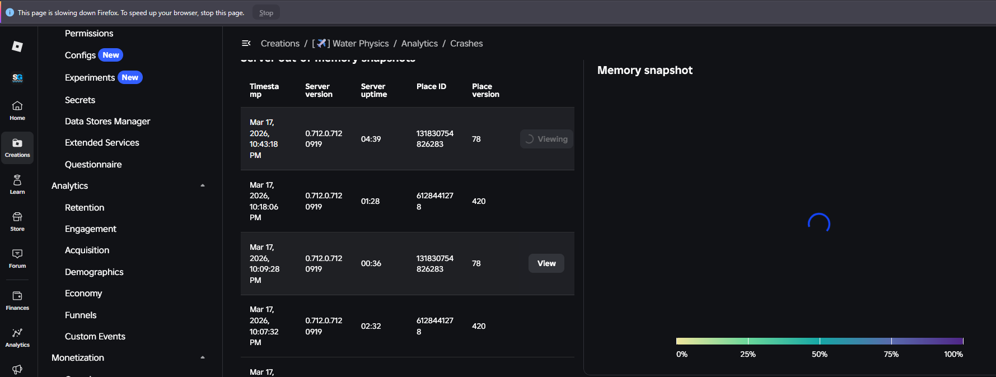The width and height of the screenshot is (996, 377).
Task: Open Acquisition analytics
Action: click(87, 250)
